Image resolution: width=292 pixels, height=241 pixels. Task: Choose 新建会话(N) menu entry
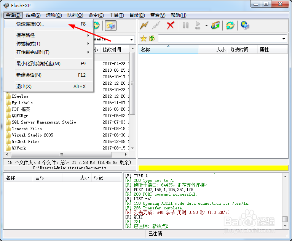click(x=48, y=75)
